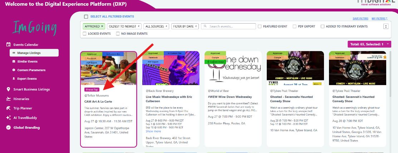The image size is (398, 153).
Task: Click the Pinned Top badge on CAM card
Action: [92, 90]
